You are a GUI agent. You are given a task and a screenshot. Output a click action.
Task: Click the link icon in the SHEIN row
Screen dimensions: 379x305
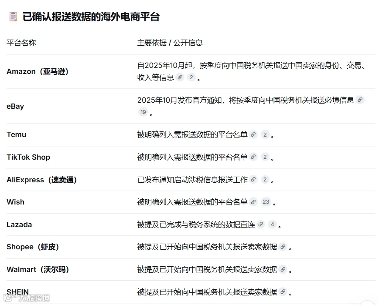click(283, 292)
